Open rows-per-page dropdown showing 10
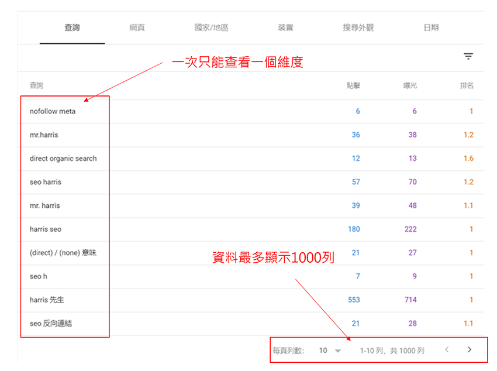Viewport: 497px width, 371px height. [330, 351]
